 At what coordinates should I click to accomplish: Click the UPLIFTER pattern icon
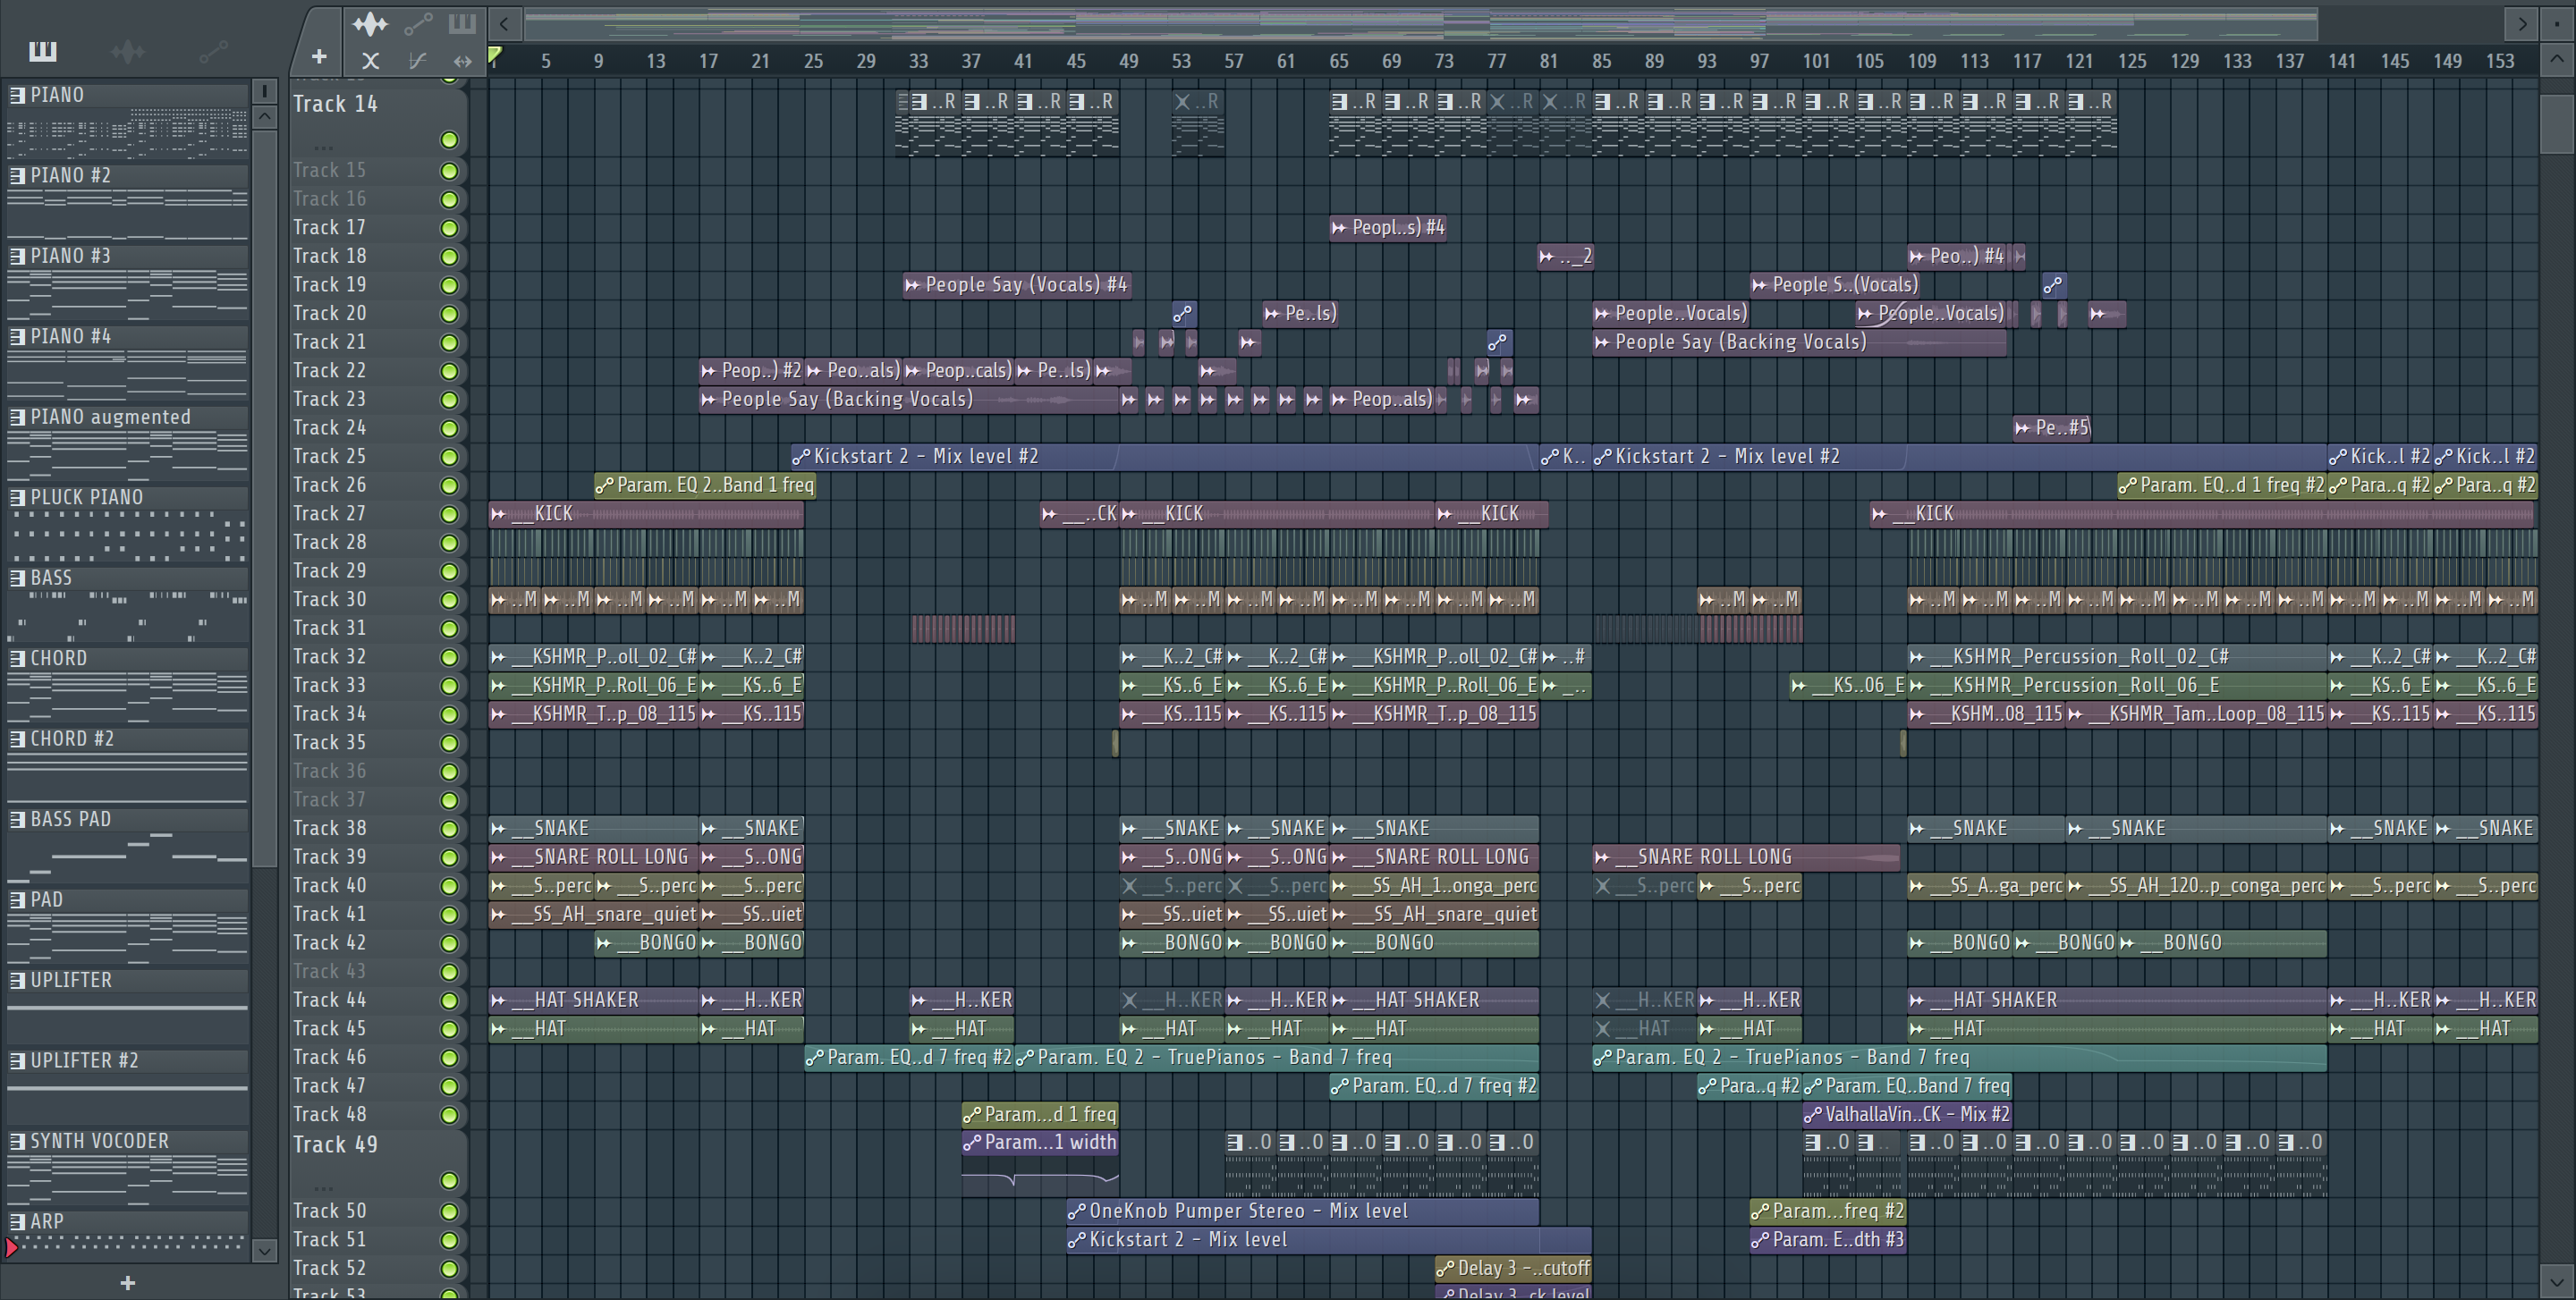point(17,979)
